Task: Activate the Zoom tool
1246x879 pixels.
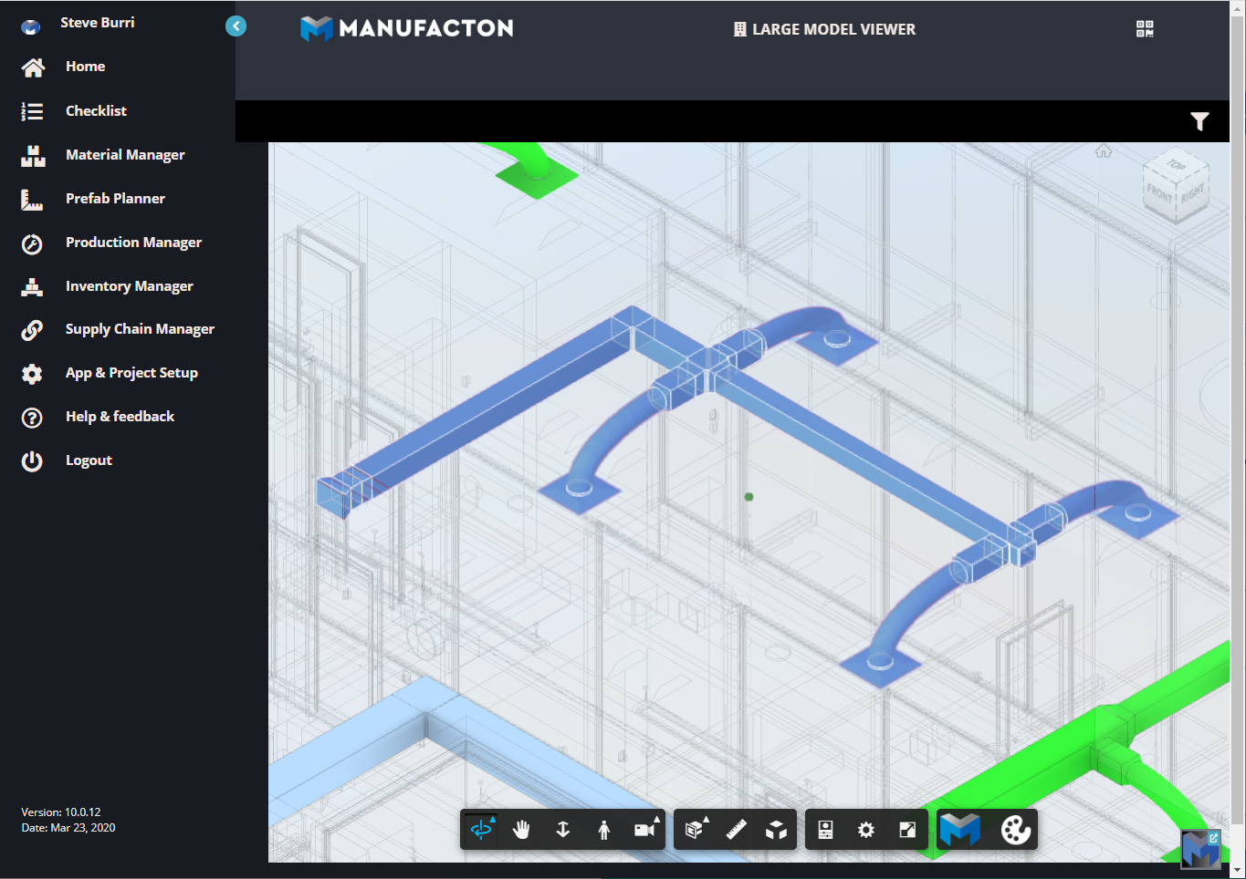Action: point(562,830)
